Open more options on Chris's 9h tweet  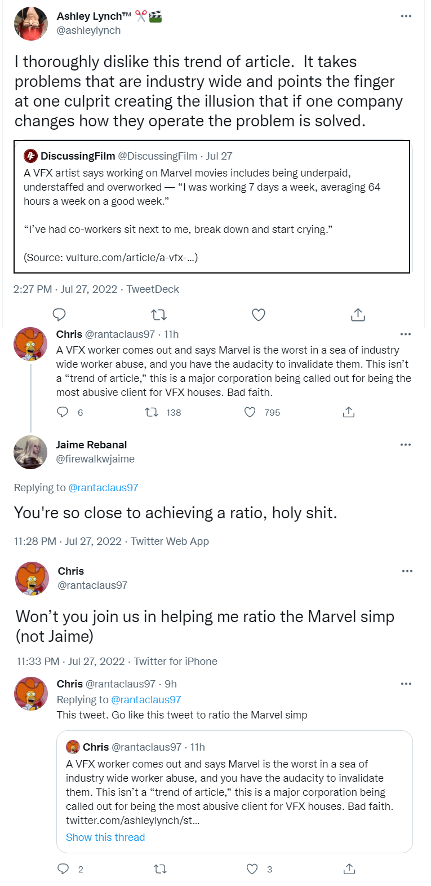(x=406, y=684)
